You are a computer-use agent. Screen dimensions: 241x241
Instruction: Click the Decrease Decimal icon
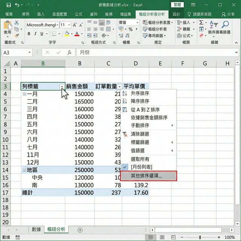(127, 36)
